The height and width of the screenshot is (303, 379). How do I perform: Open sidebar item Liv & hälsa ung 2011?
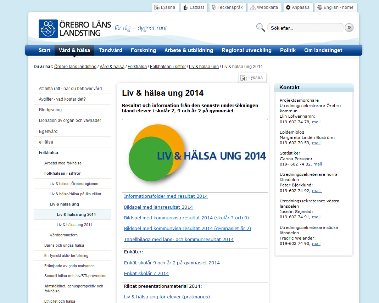point(73,225)
